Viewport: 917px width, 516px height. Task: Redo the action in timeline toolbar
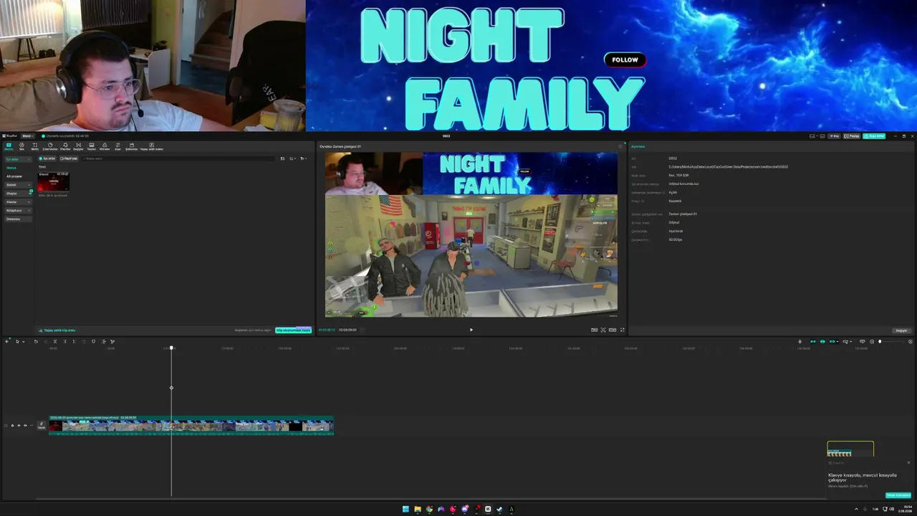(x=45, y=341)
